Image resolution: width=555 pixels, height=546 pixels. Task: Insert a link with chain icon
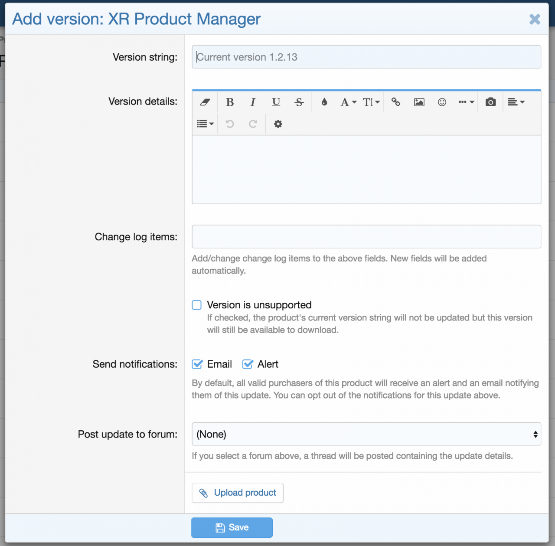pyautogui.click(x=396, y=102)
